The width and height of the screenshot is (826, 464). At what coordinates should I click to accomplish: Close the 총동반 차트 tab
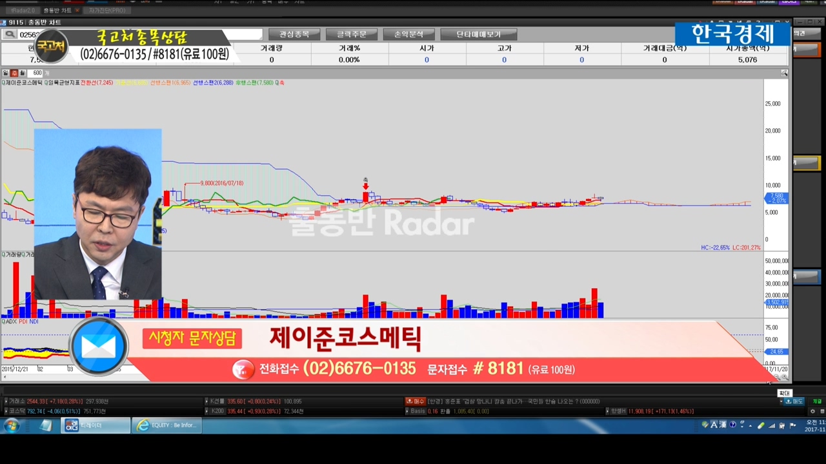point(77,11)
